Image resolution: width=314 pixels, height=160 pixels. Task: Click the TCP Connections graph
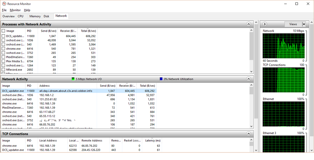pyautogui.click(x=283, y=80)
